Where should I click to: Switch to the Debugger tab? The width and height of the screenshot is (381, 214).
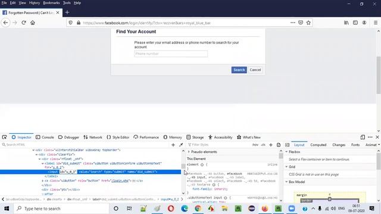[x=68, y=137]
